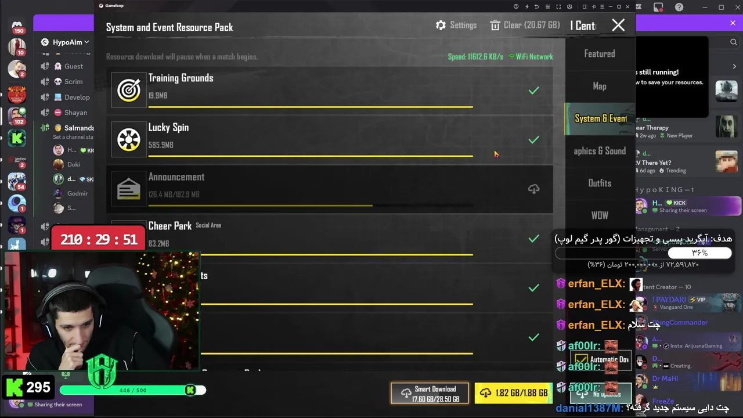Viewport: 743px width, 418px height.
Task: Click the Training Grounds downloaded checkmark
Action: click(533, 91)
